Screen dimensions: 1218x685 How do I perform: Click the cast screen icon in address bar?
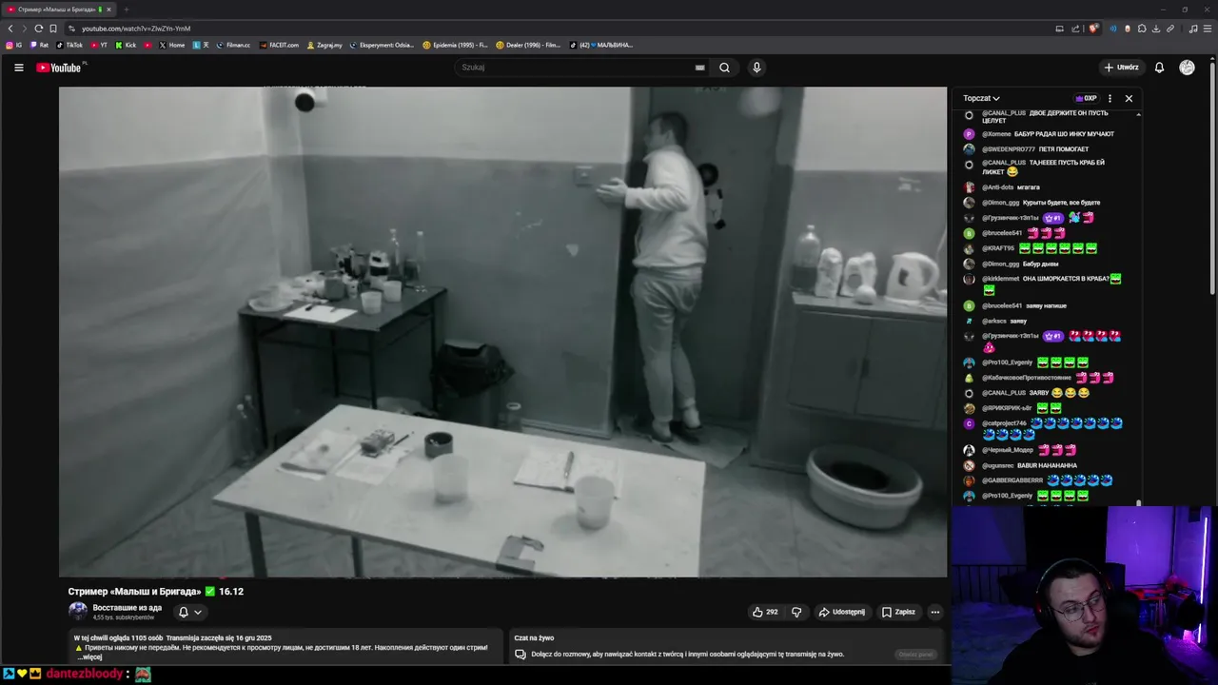coord(1059,29)
